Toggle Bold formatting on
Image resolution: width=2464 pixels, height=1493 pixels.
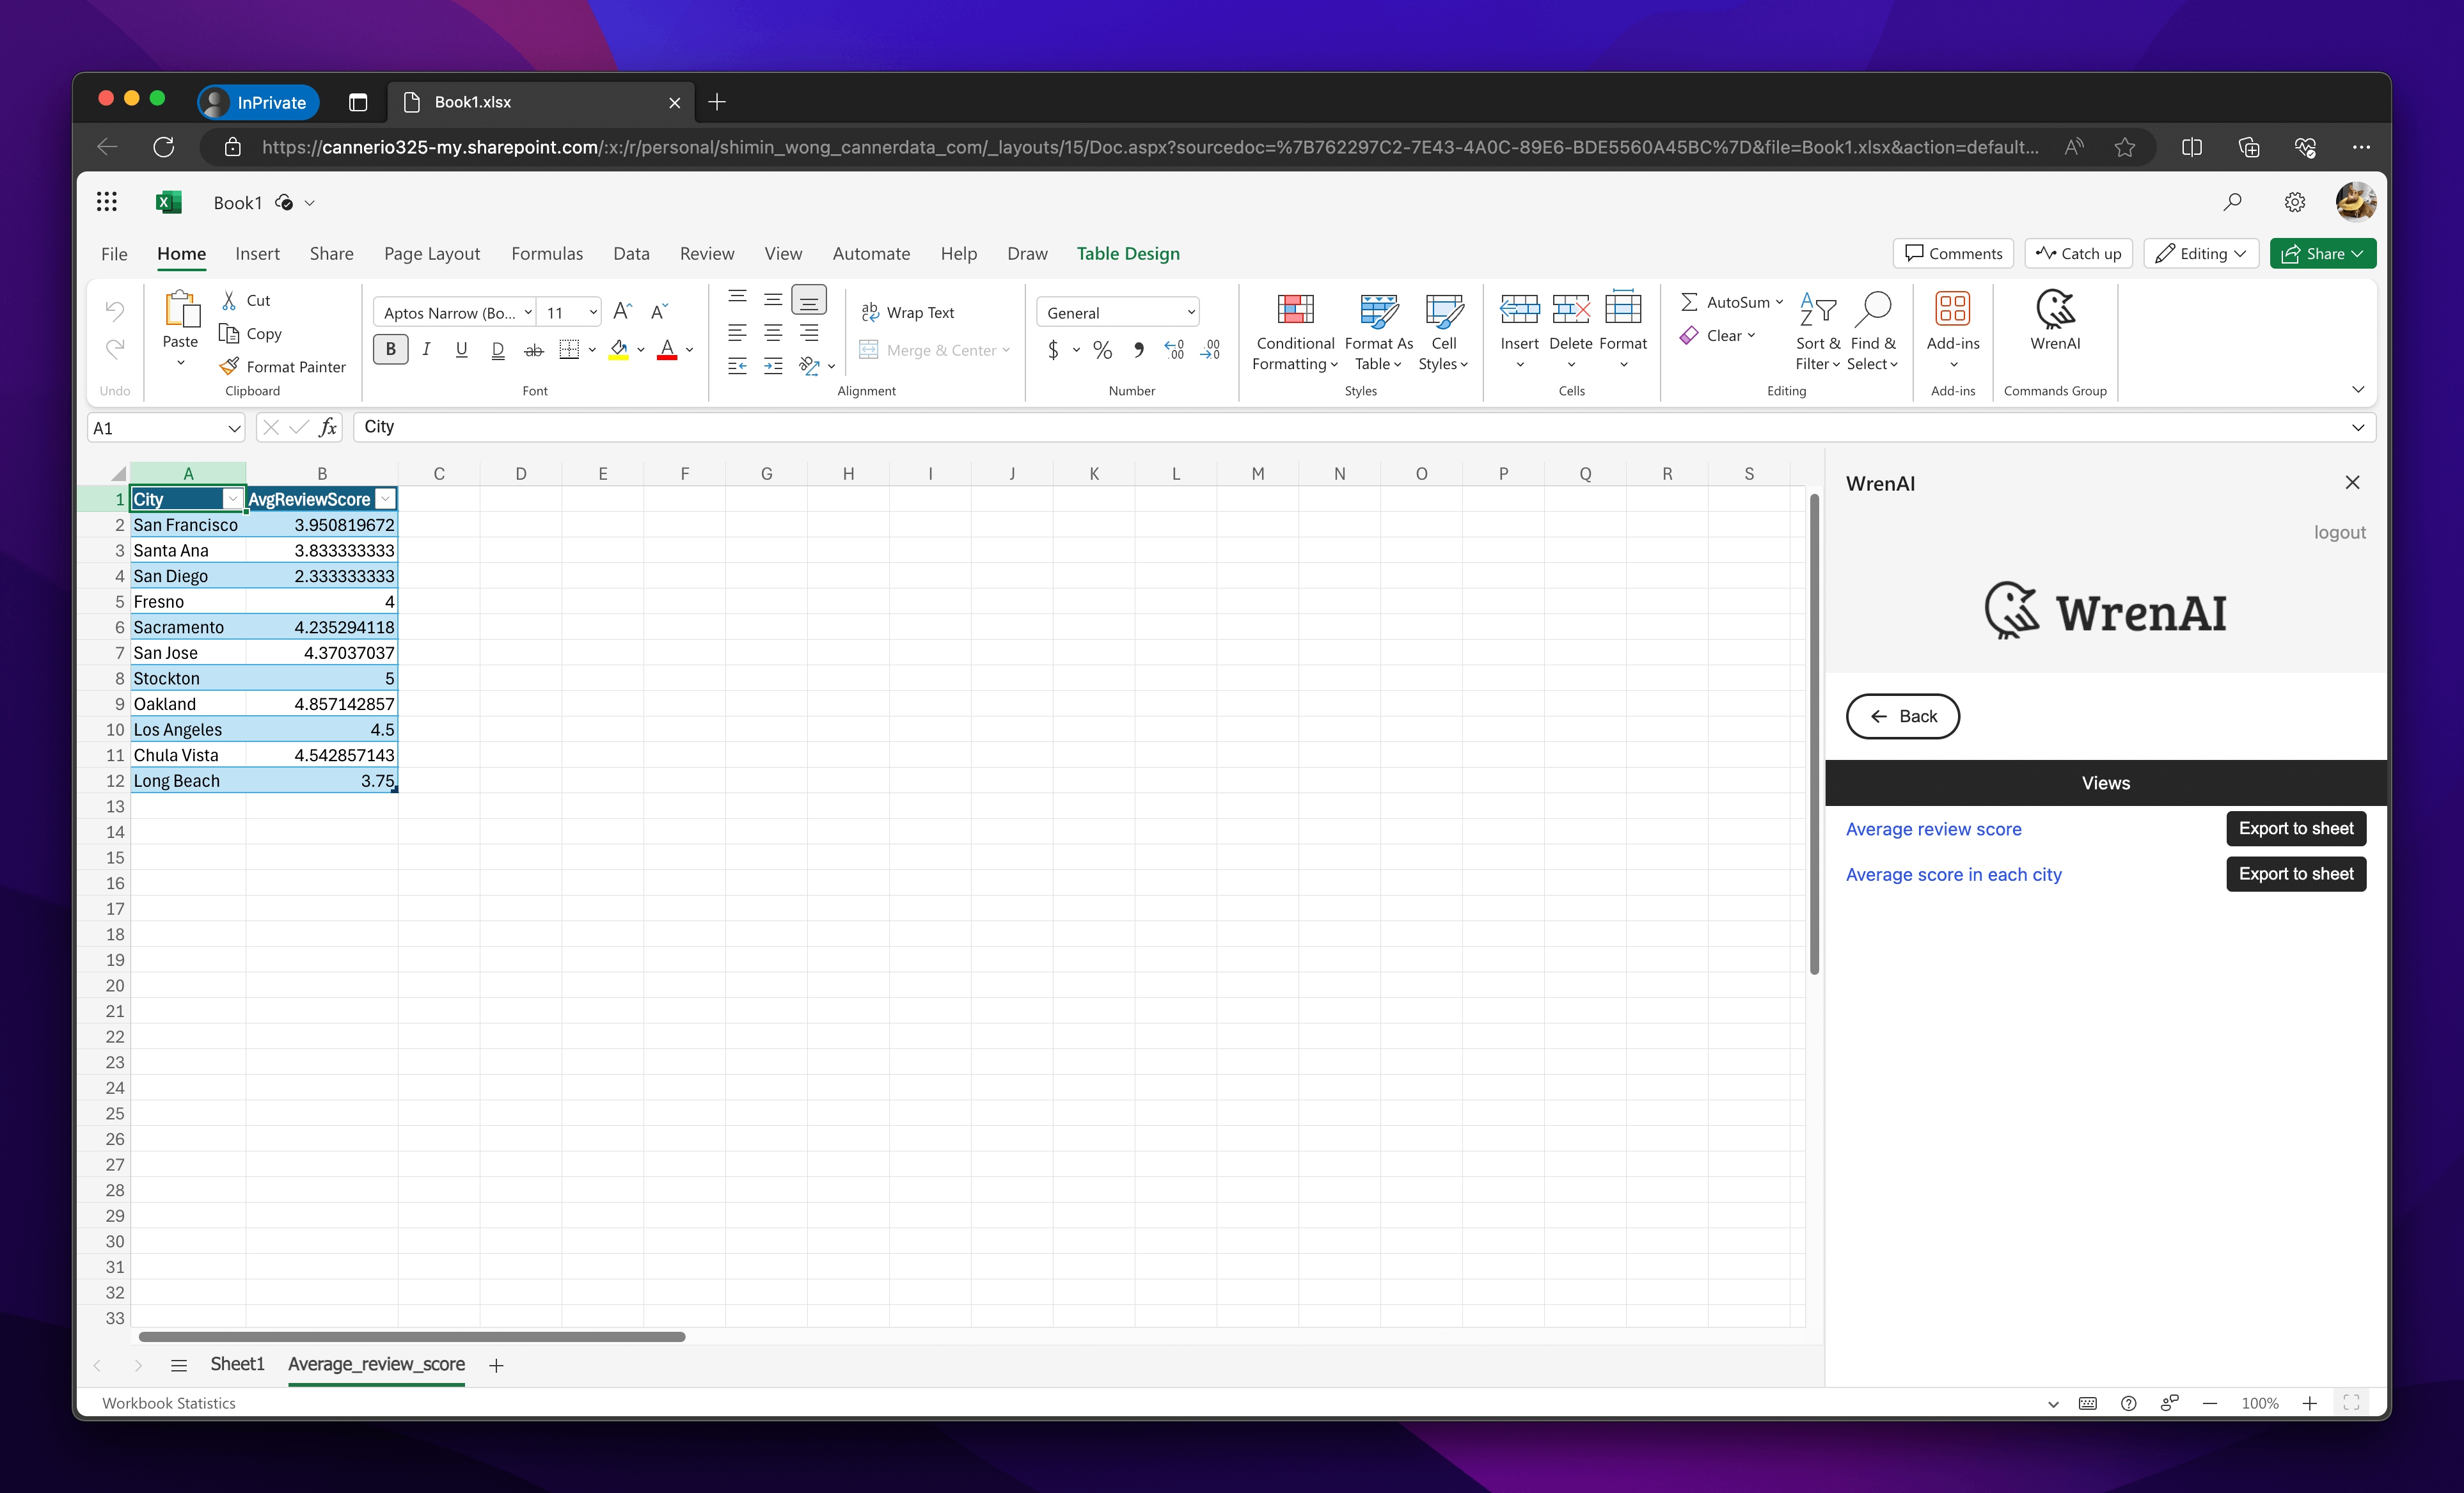[390, 349]
